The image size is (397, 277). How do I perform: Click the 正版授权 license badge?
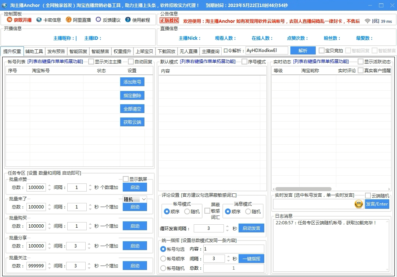[169, 21]
